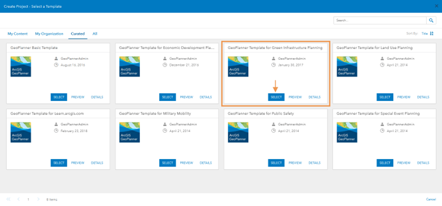Preview the GeoPlanner Basic Template
This screenshot has width=442, height=206.
[x=78, y=97]
